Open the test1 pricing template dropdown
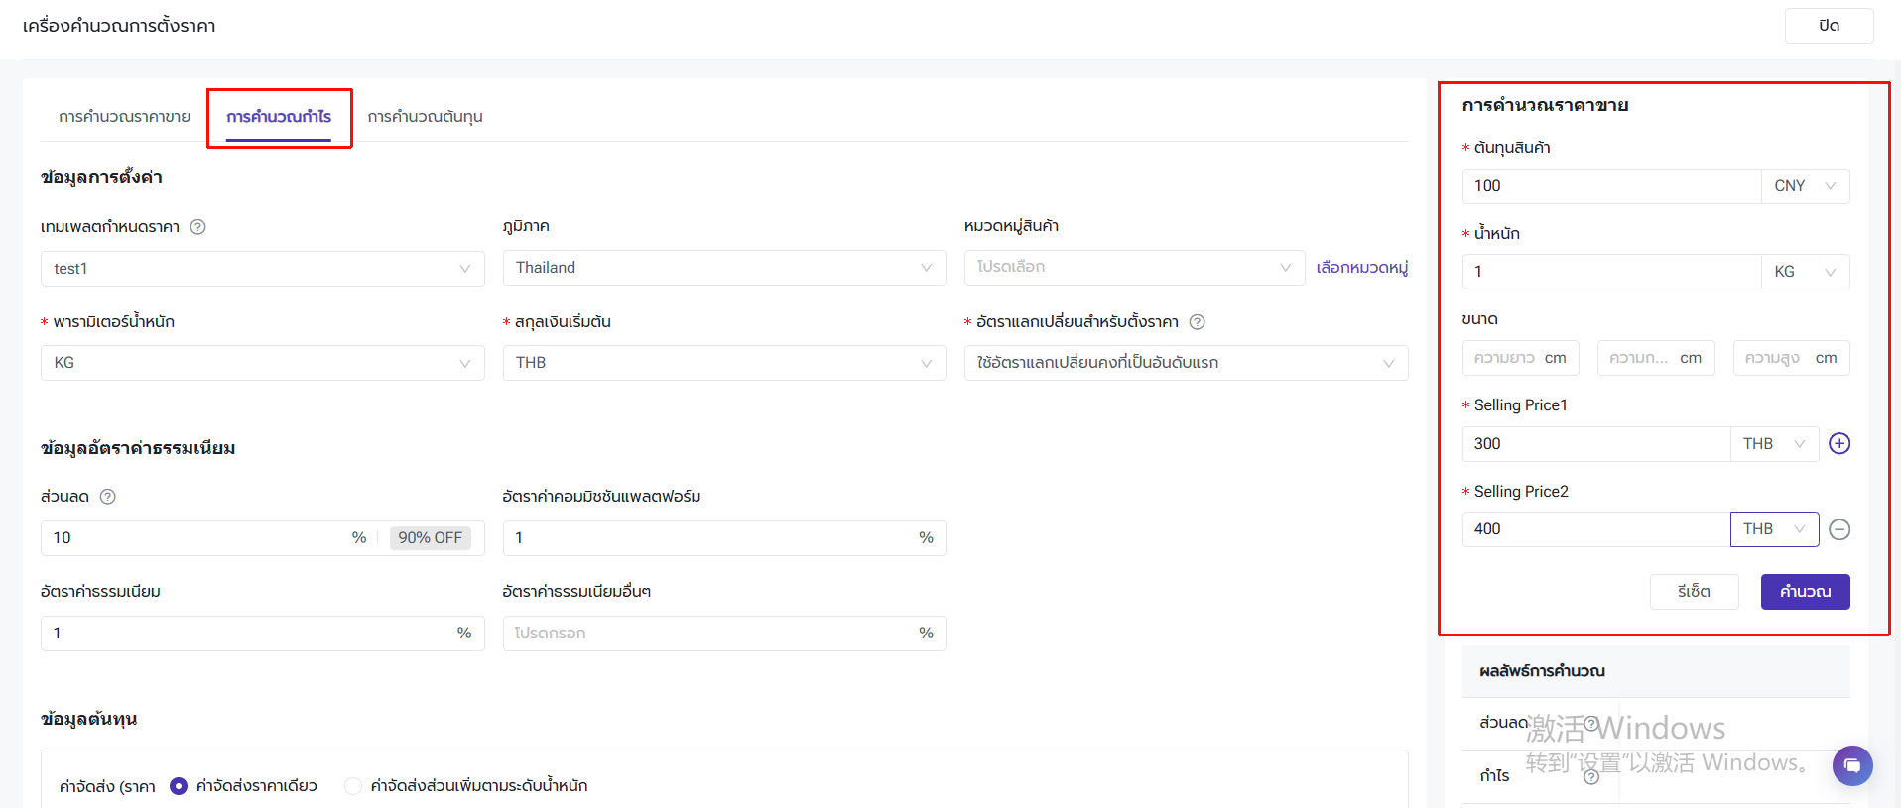 pos(262,269)
